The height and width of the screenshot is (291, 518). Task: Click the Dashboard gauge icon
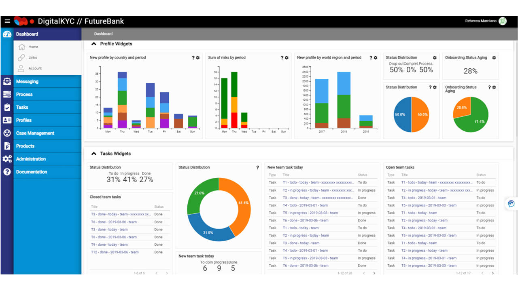[x=7, y=34]
